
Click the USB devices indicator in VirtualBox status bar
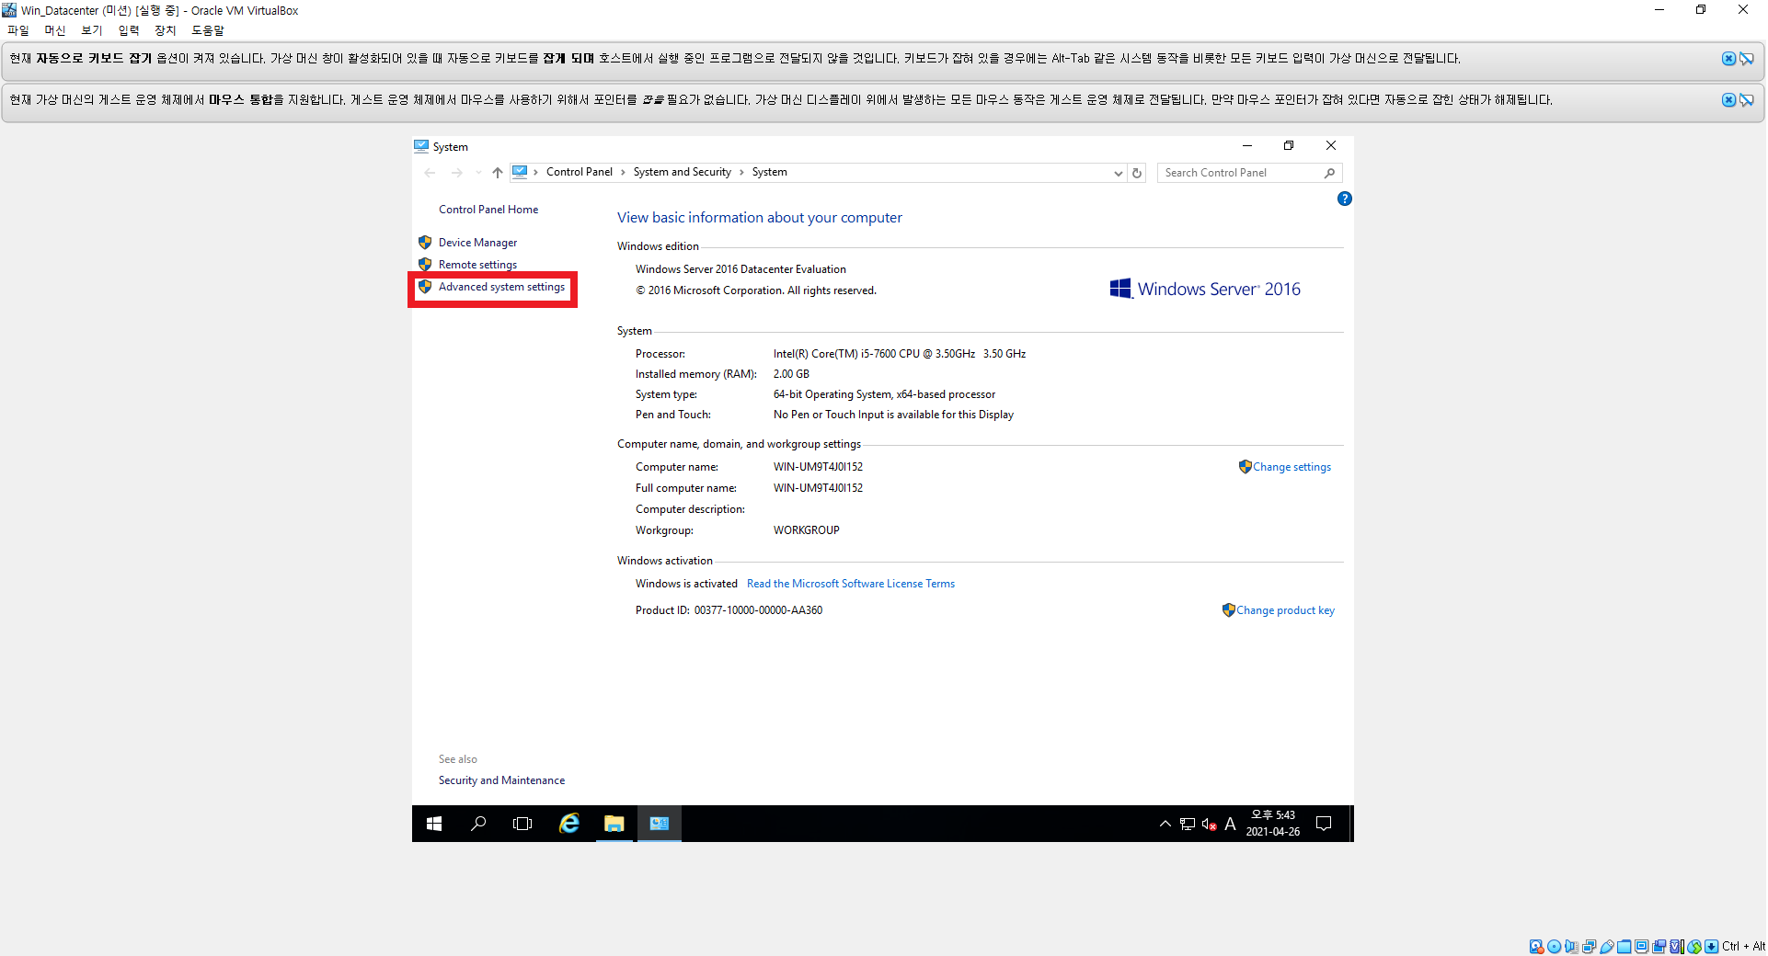coord(1606,946)
